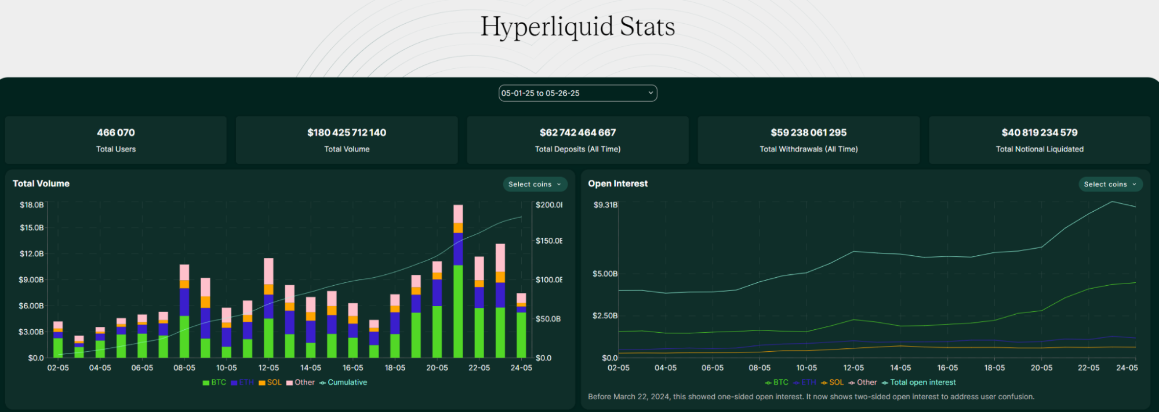Click the $9.31B axis label in Open Interest
Screen dimensions: 1159x412
(x=605, y=205)
